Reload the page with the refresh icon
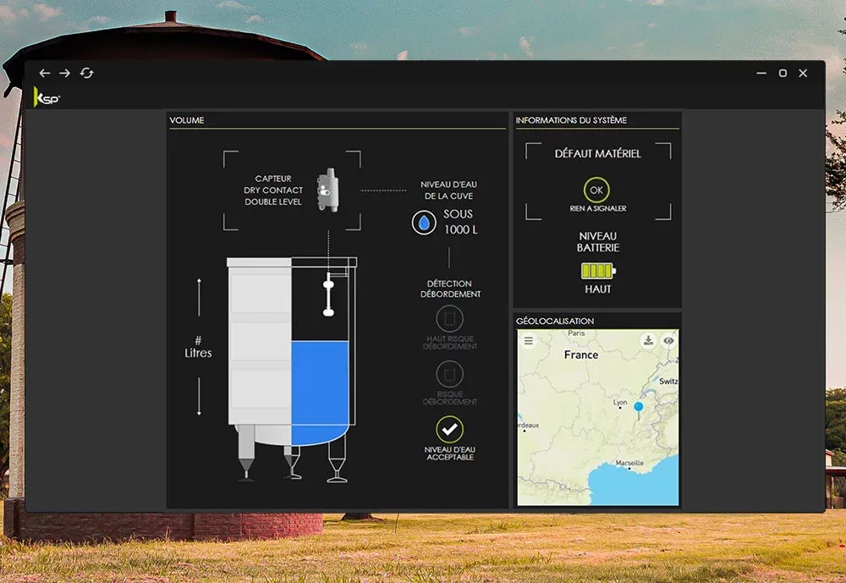The height and width of the screenshot is (583, 846). tap(86, 74)
